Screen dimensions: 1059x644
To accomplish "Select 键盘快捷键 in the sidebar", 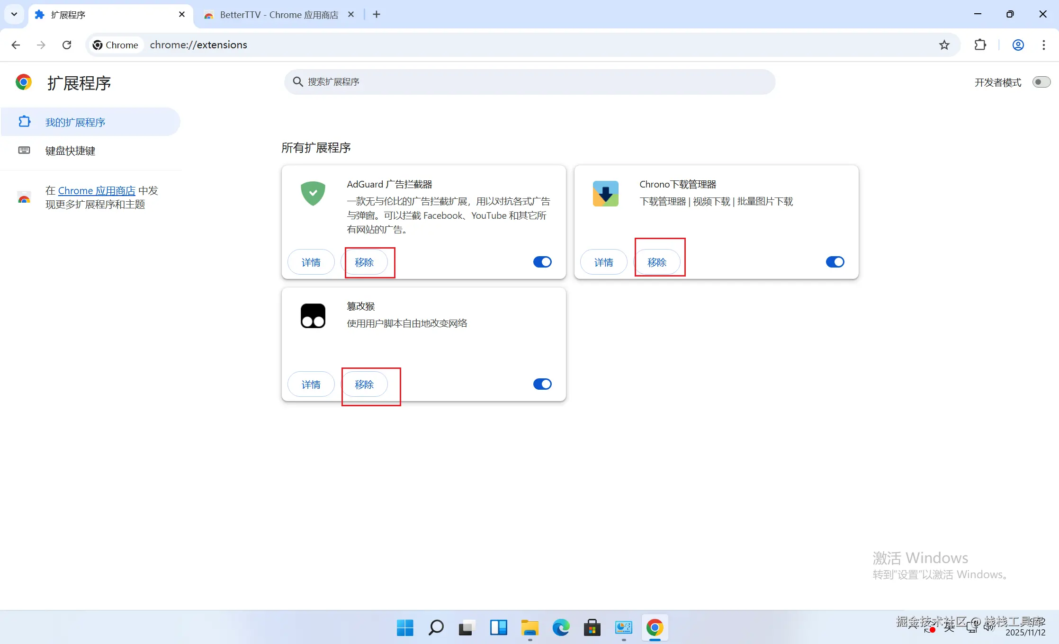I will pyautogui.click(x=70, y=151).
